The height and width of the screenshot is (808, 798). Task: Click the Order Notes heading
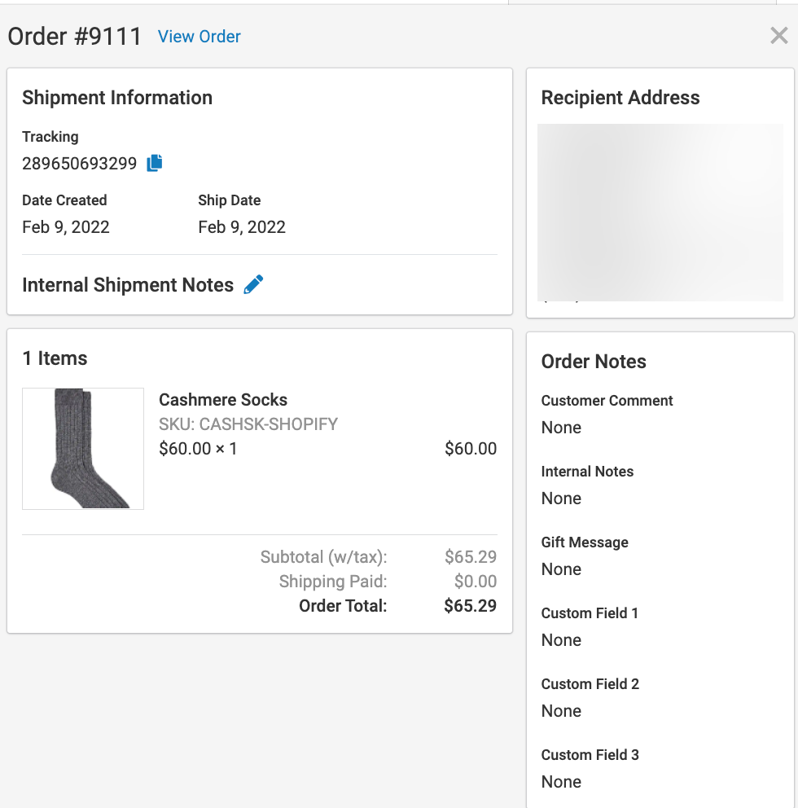tap(594, 361)
